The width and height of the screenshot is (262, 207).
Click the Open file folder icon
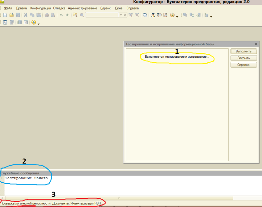(11, 15)
